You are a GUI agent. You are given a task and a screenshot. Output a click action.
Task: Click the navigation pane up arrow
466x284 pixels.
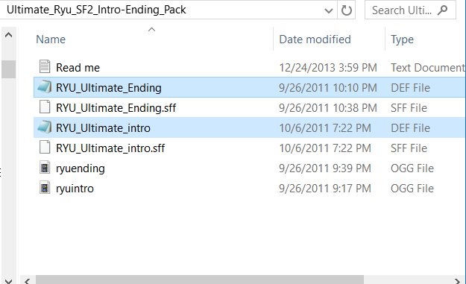(9, 35)
